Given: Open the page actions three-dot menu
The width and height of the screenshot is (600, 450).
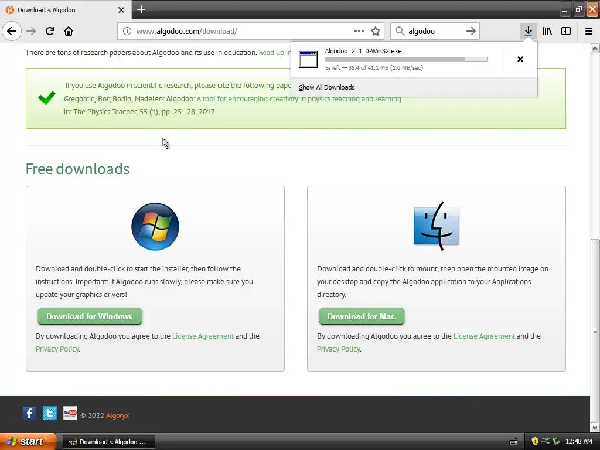Looking at the screenshot, I should [359, 31].
